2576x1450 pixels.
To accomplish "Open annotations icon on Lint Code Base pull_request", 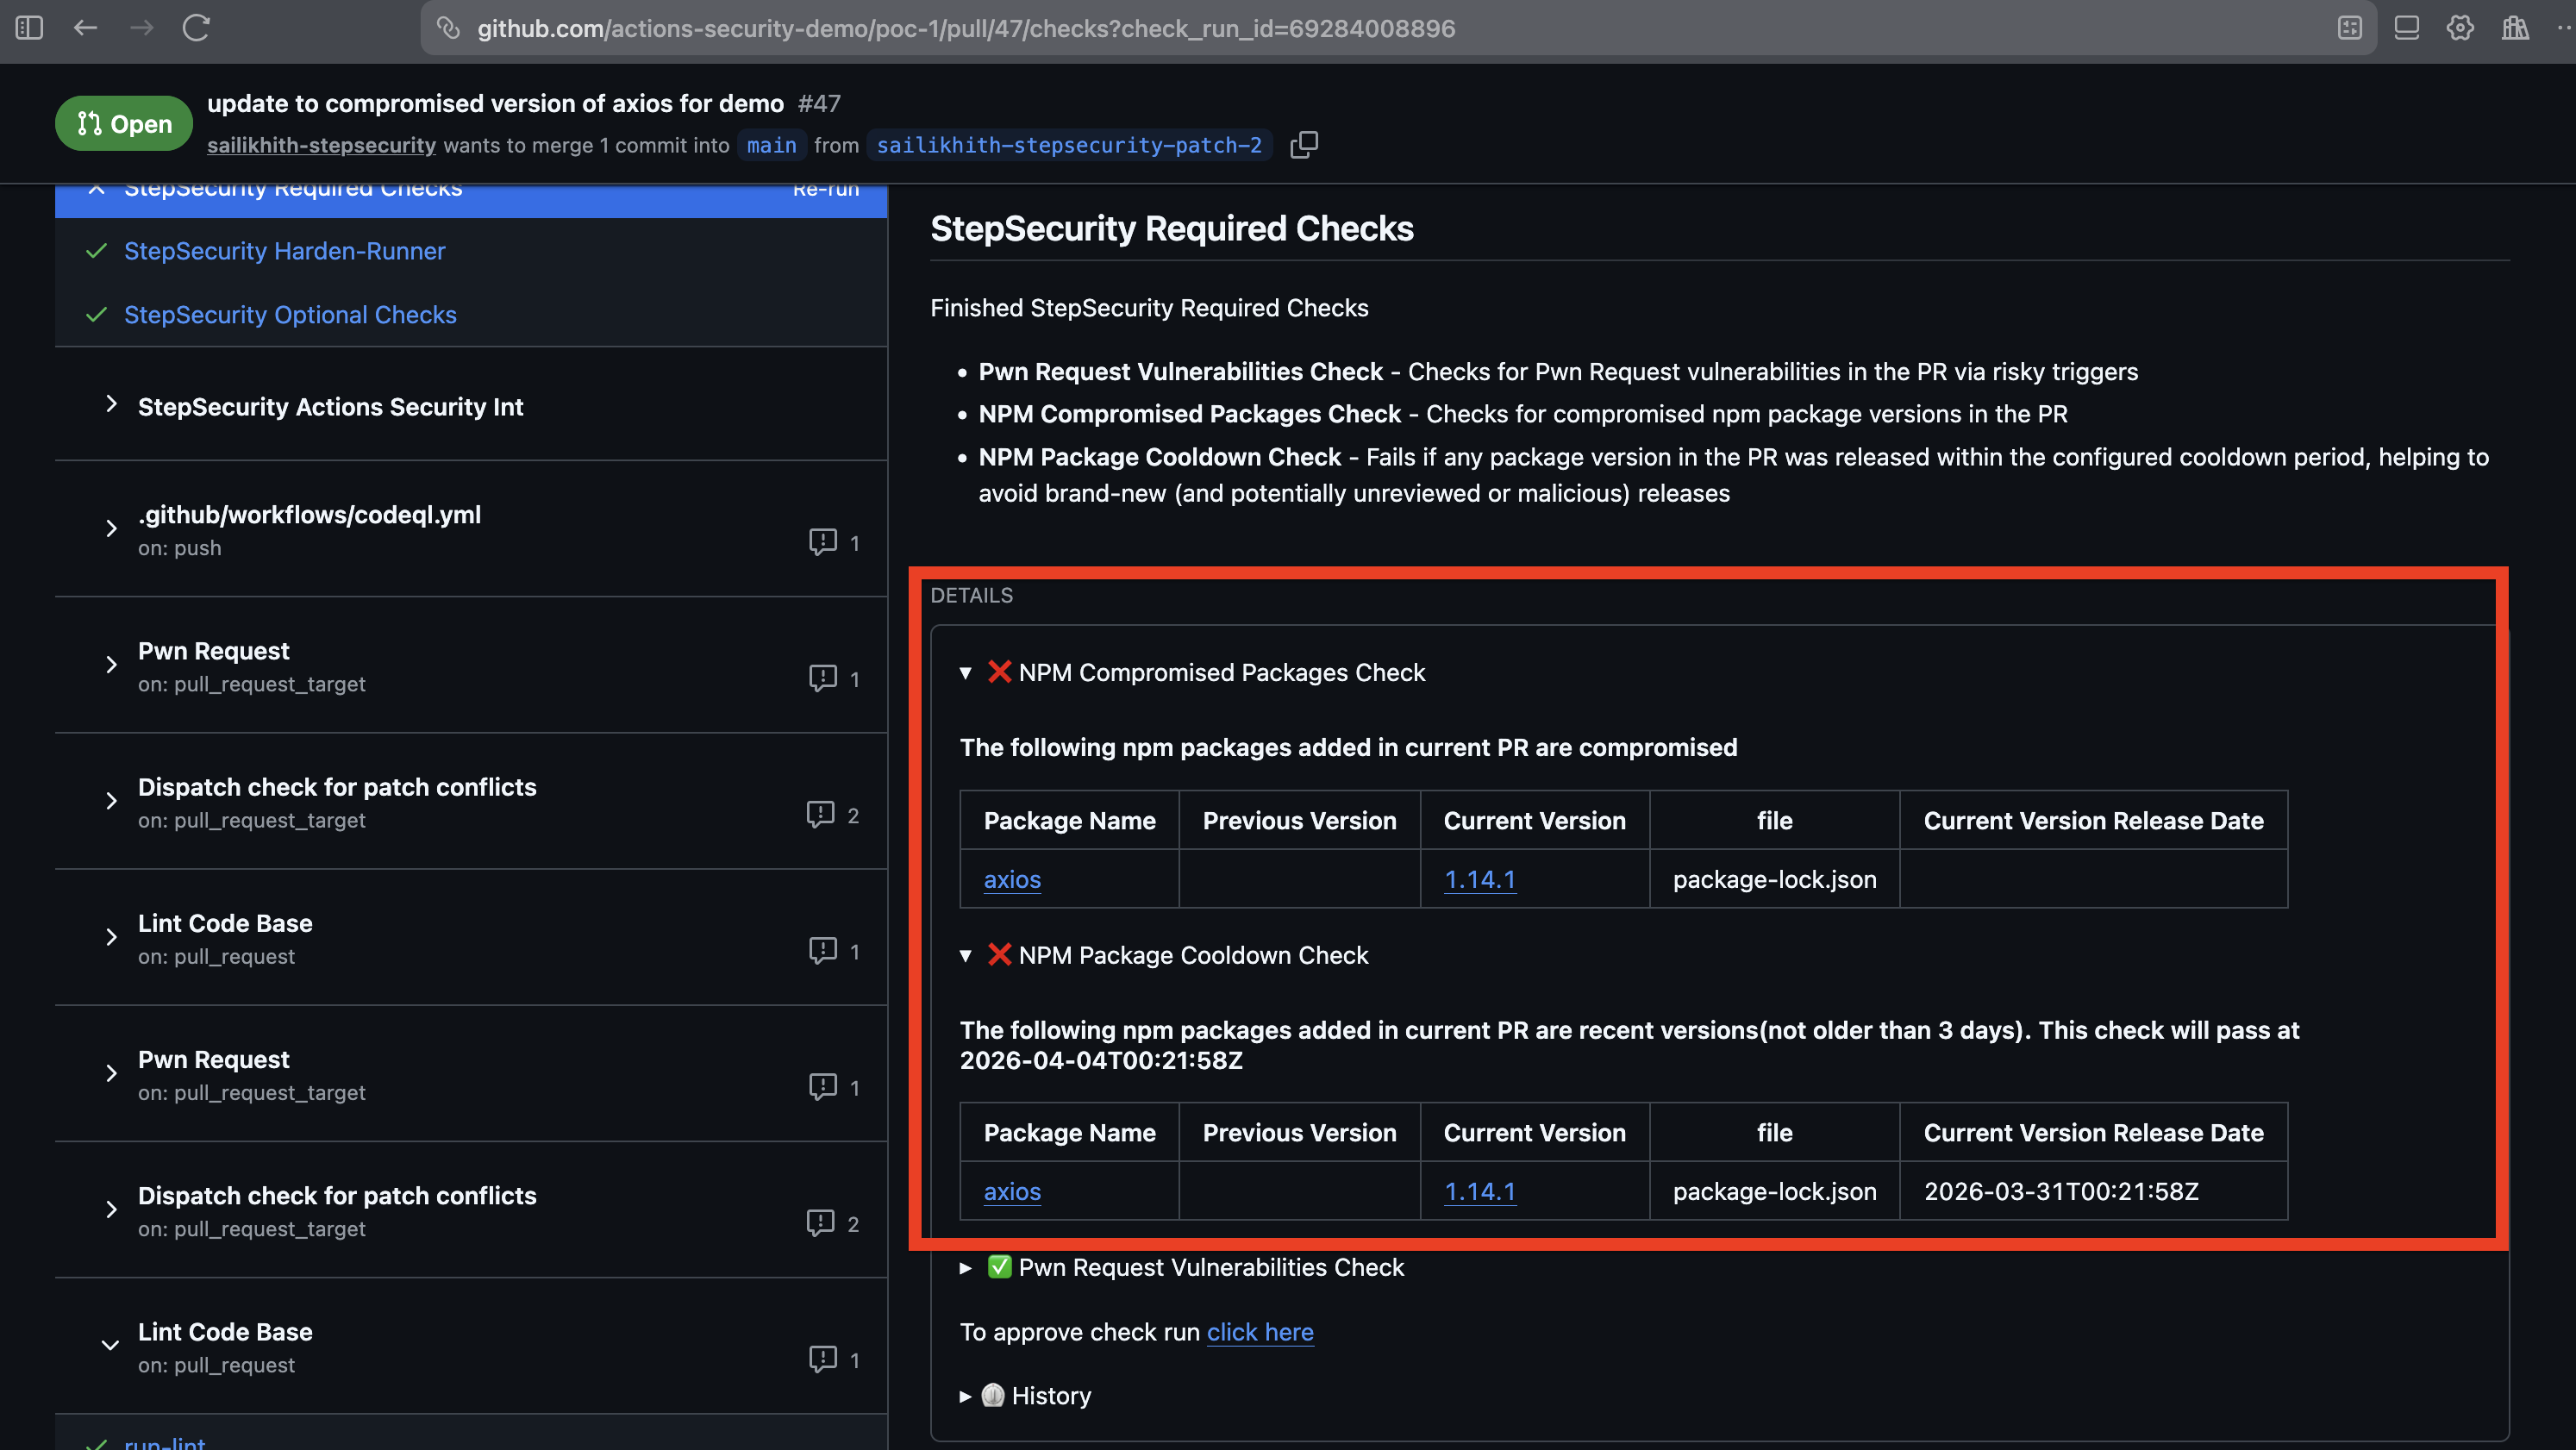I will pos(822,950).
